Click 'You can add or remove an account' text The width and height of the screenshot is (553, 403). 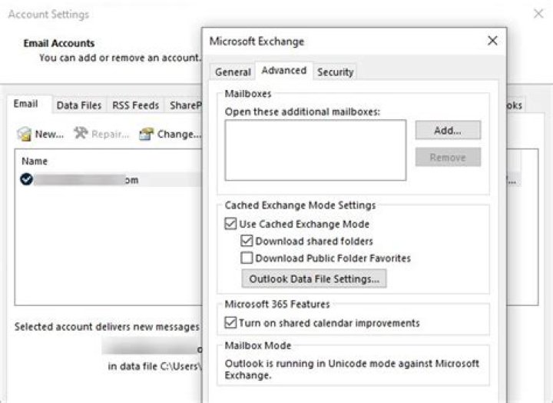point(120,58)
